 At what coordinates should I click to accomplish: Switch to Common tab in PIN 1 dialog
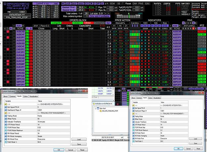139,98
